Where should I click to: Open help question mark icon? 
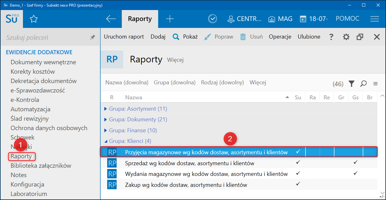pyautogui.click(x=331, y=37)
